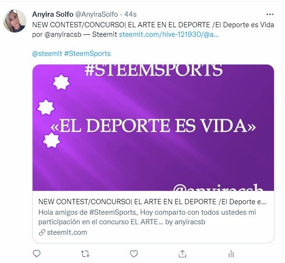285x263 pixels.
Task: Retweet using the arrows icon
Action: pyautogui.click(x=85, y=254)
